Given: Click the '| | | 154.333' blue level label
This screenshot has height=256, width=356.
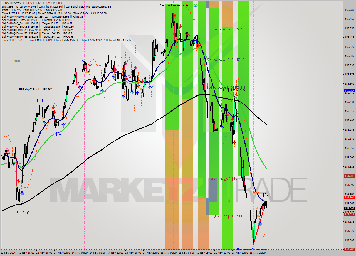Looking at the screenshot, I should [x=19, y=212].
